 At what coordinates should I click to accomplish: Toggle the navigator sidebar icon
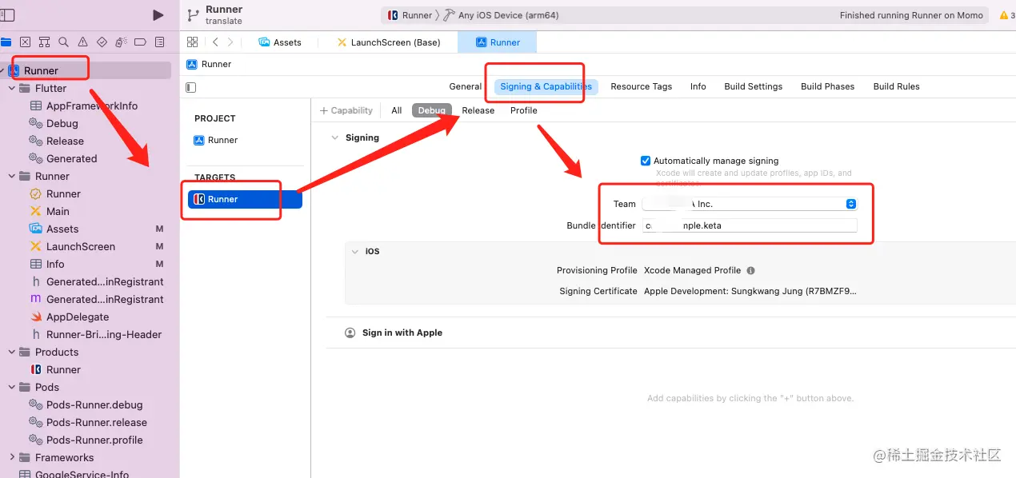(8, 15)
